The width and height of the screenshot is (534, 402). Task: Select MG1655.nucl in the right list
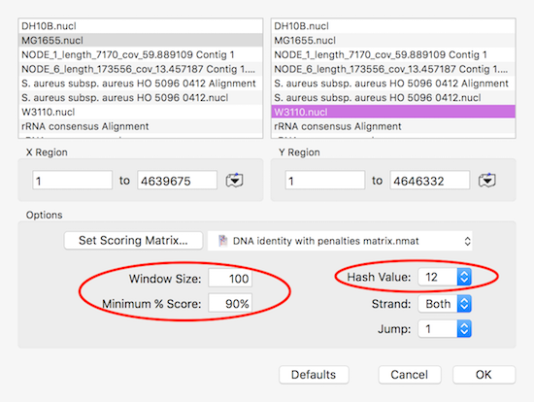pos(393,40)
